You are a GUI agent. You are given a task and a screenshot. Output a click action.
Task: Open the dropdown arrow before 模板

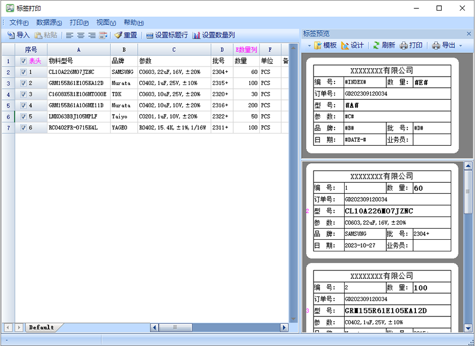point(309,46)
